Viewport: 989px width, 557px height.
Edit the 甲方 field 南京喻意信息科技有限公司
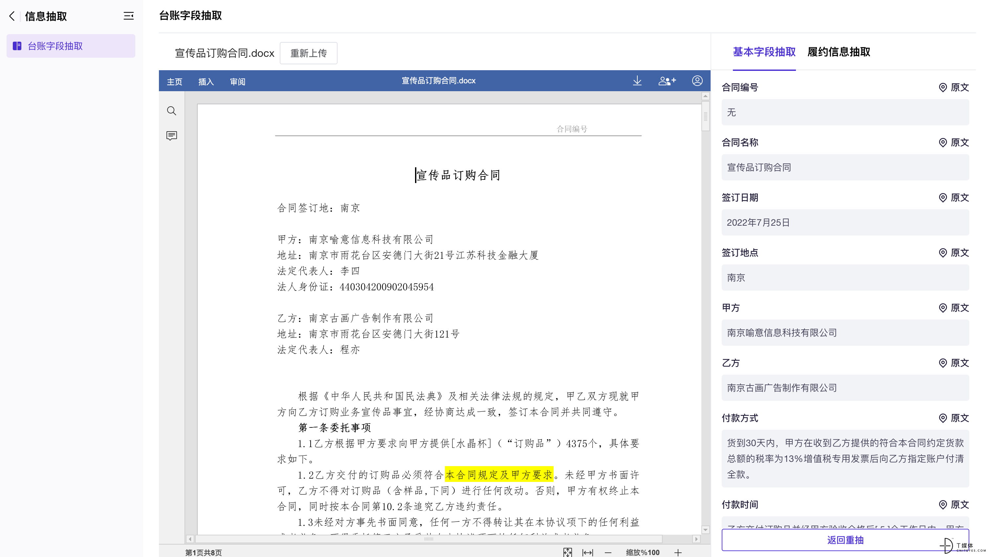coord(845,333)
